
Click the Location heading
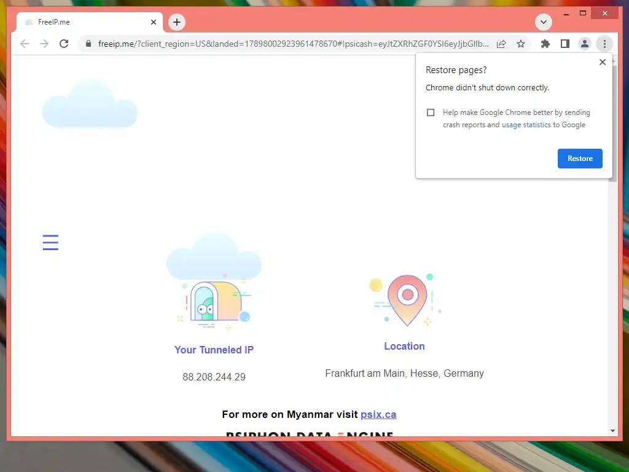click(x=404, y=347)
